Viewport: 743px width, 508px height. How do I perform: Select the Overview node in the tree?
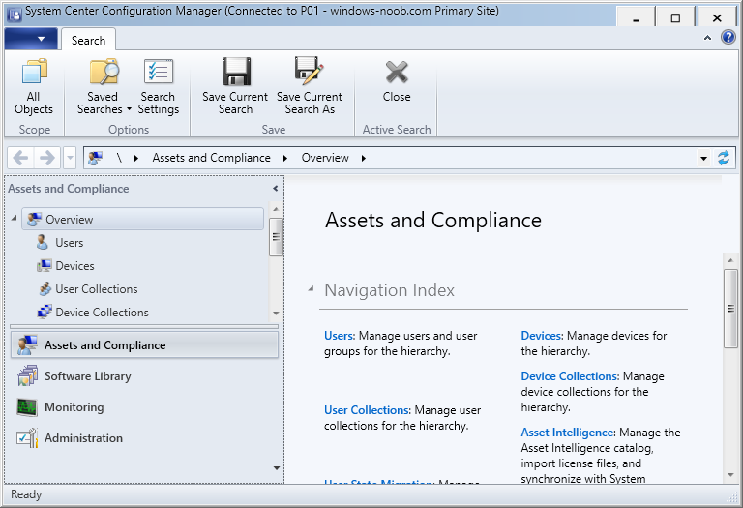pyautogui.click(x=142, y=219)
